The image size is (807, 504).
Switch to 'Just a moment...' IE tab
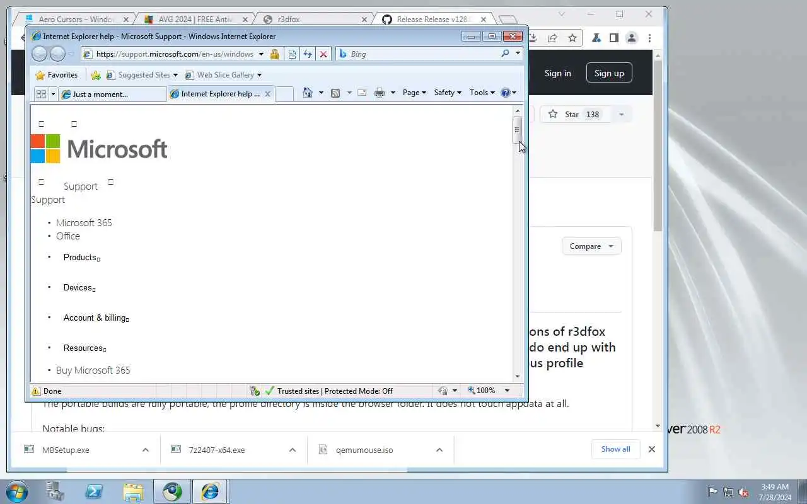pyautogui.click(x=113, y=94)
